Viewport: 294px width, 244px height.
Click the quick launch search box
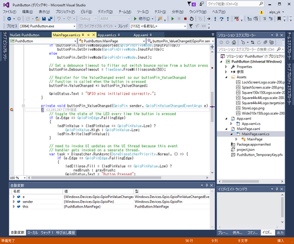(235, 4)
